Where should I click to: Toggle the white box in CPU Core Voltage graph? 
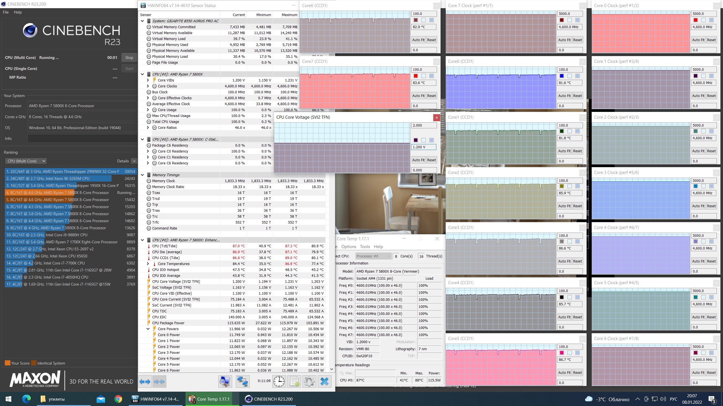click(x=423, y=140)
